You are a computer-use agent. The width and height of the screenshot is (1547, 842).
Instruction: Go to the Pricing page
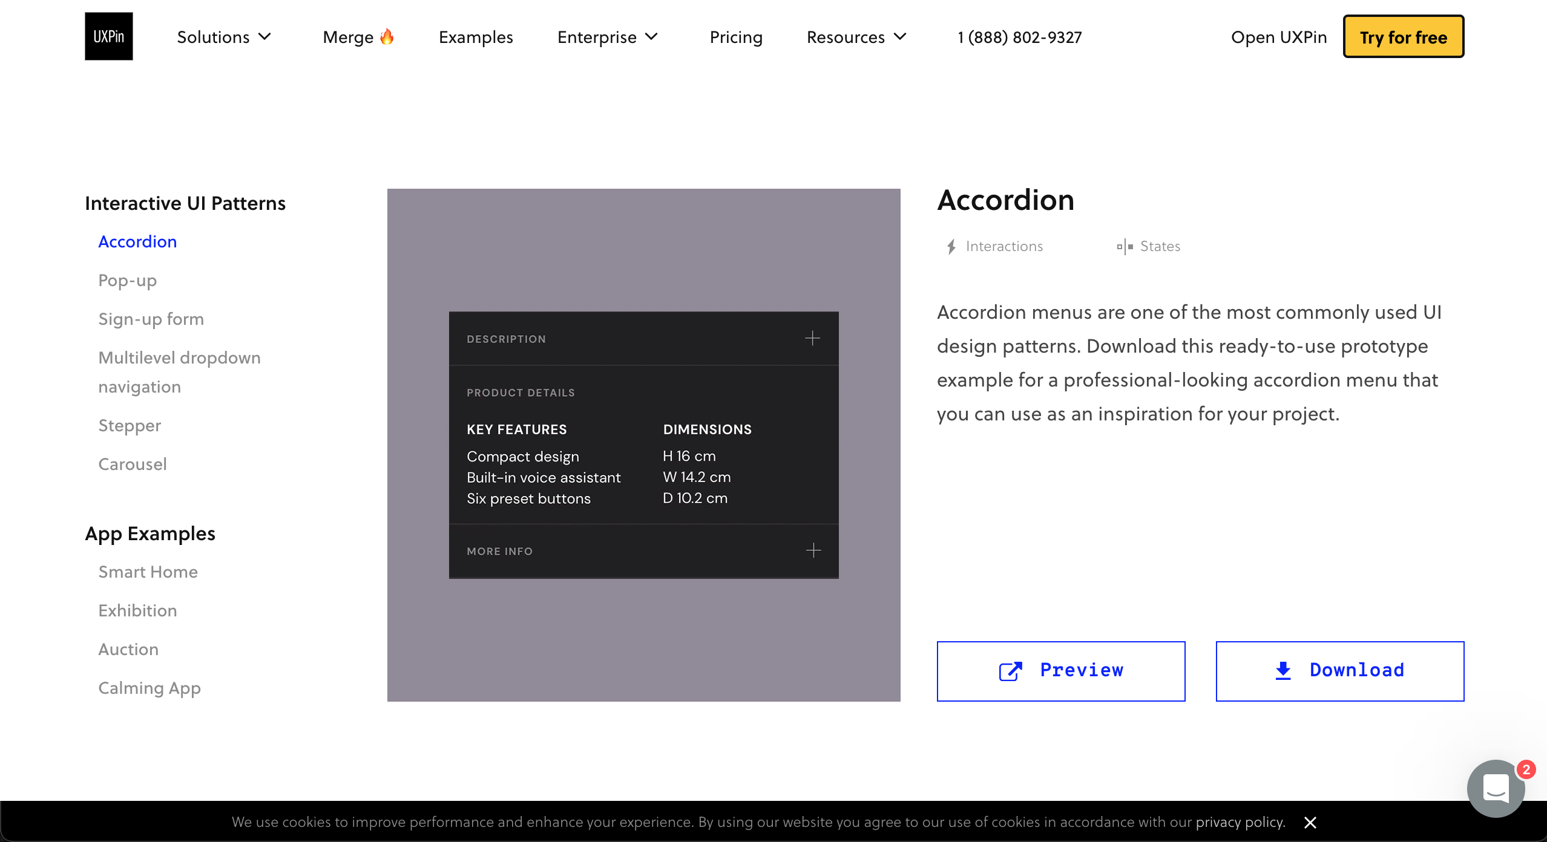pyautogui.click(x=735, y=37)
